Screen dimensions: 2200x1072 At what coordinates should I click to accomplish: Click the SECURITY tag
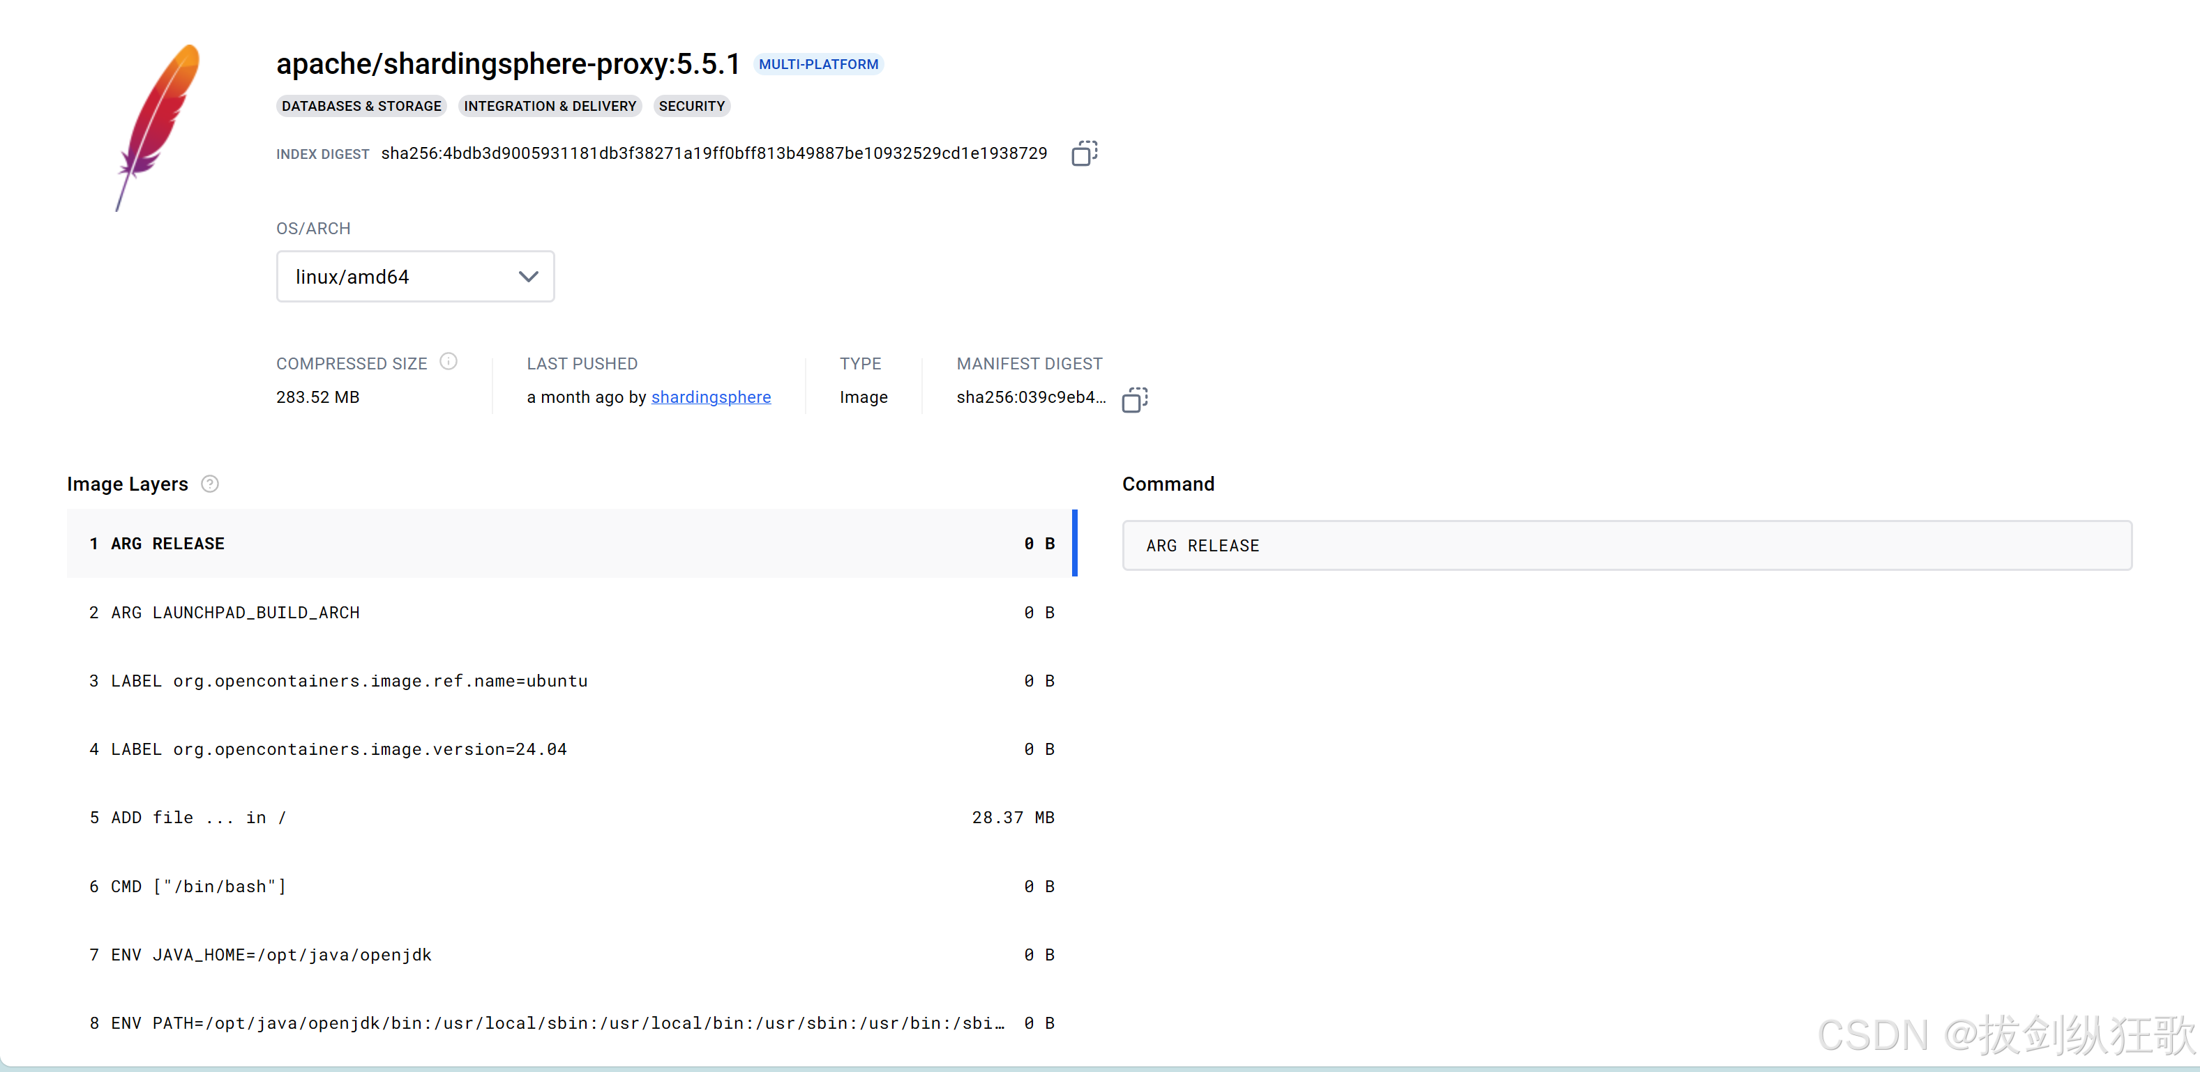point(692,106)
